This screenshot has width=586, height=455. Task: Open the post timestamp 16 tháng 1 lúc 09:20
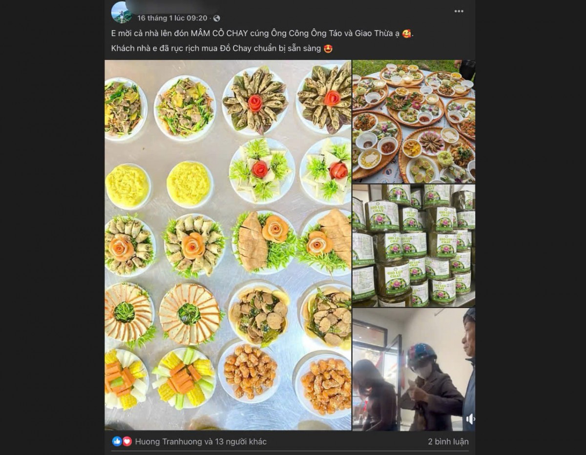(172, 18)
